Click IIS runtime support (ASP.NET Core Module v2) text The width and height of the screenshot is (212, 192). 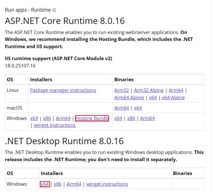58,59
